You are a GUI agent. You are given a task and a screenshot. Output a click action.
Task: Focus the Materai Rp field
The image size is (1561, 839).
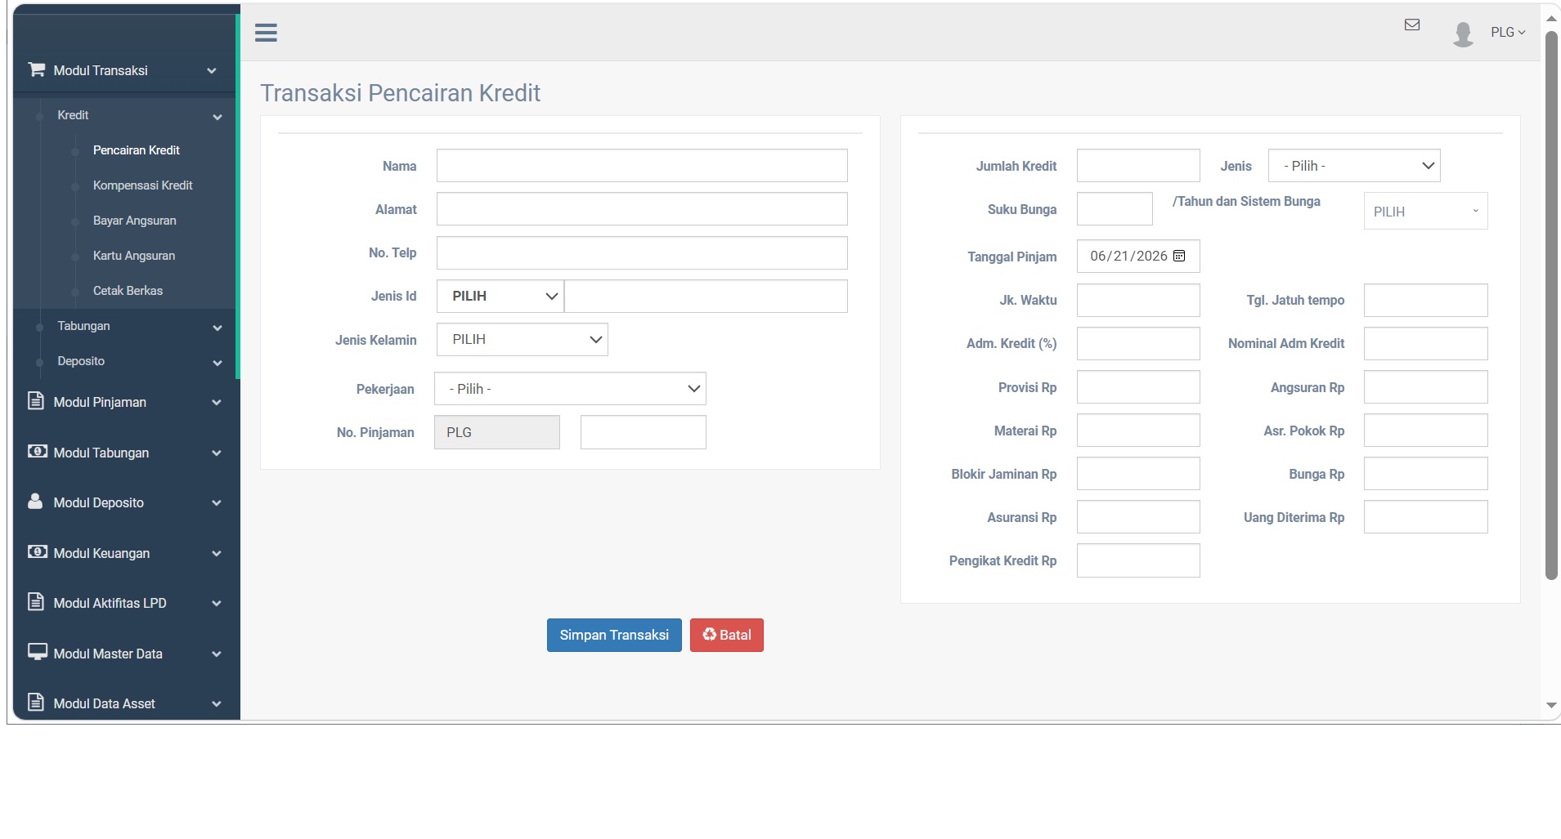pyautogui.click(x=1138, y=430)
